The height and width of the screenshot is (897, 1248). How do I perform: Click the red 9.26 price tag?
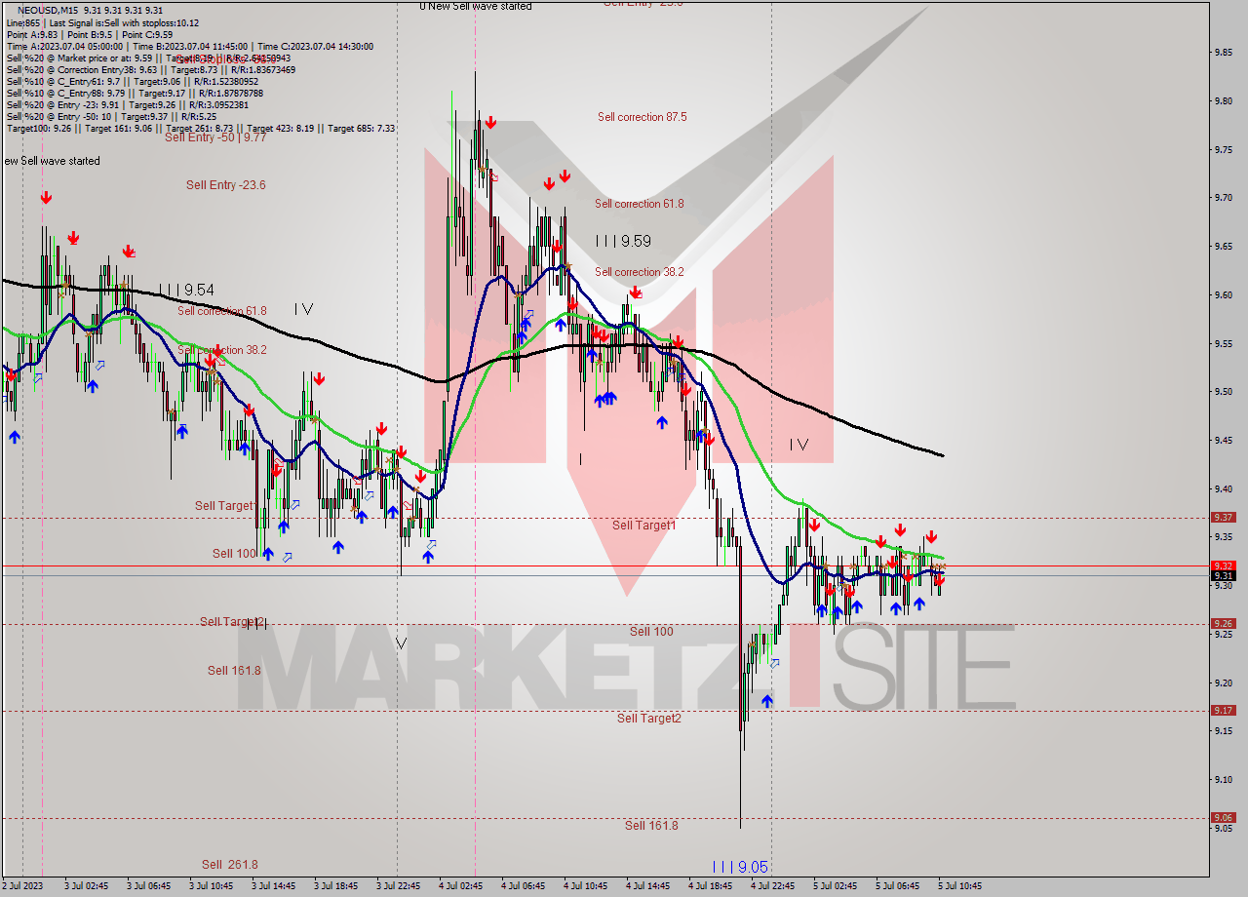click(1223, 624)
